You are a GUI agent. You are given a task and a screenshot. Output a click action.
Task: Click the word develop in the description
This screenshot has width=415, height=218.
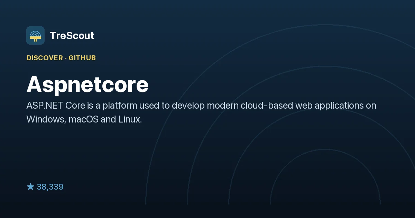coord(188,106)
